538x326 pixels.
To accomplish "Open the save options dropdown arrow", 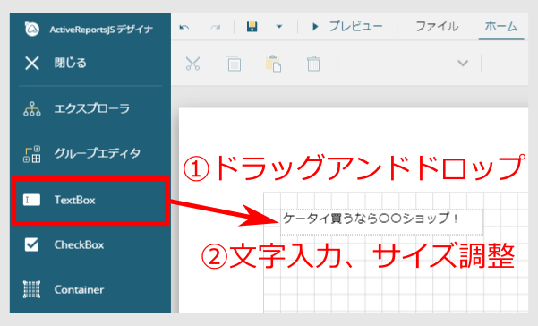I will pyautogui.click(x=279, y=27).
